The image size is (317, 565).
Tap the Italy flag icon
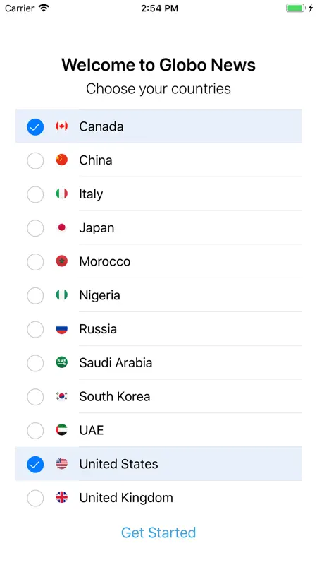pyautogui.click(x=62, y=194)
